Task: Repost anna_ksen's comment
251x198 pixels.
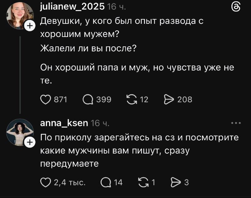Action: pos(143,182)
